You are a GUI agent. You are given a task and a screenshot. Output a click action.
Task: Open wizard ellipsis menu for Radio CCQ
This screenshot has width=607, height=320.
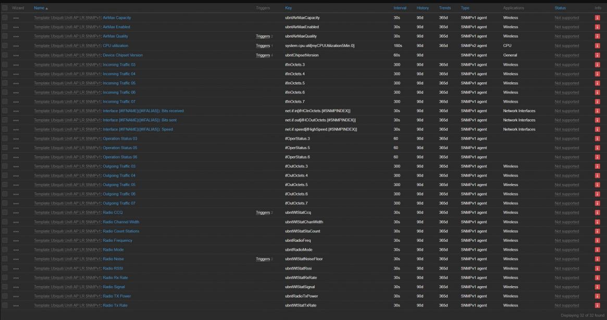(16, 213)
